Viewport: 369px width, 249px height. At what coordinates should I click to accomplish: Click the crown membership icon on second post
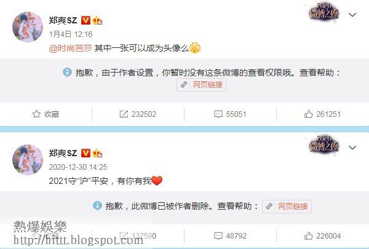[97, 154]
